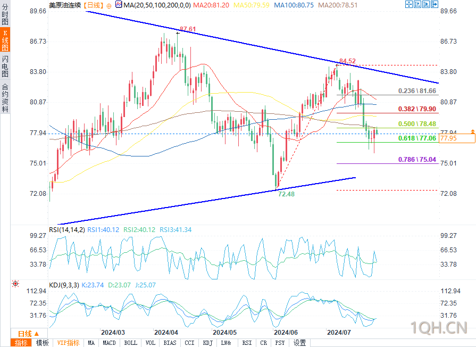476x347 pixels.
Task: Click the 87.61 high price label
Action: [x=188, y=29]
